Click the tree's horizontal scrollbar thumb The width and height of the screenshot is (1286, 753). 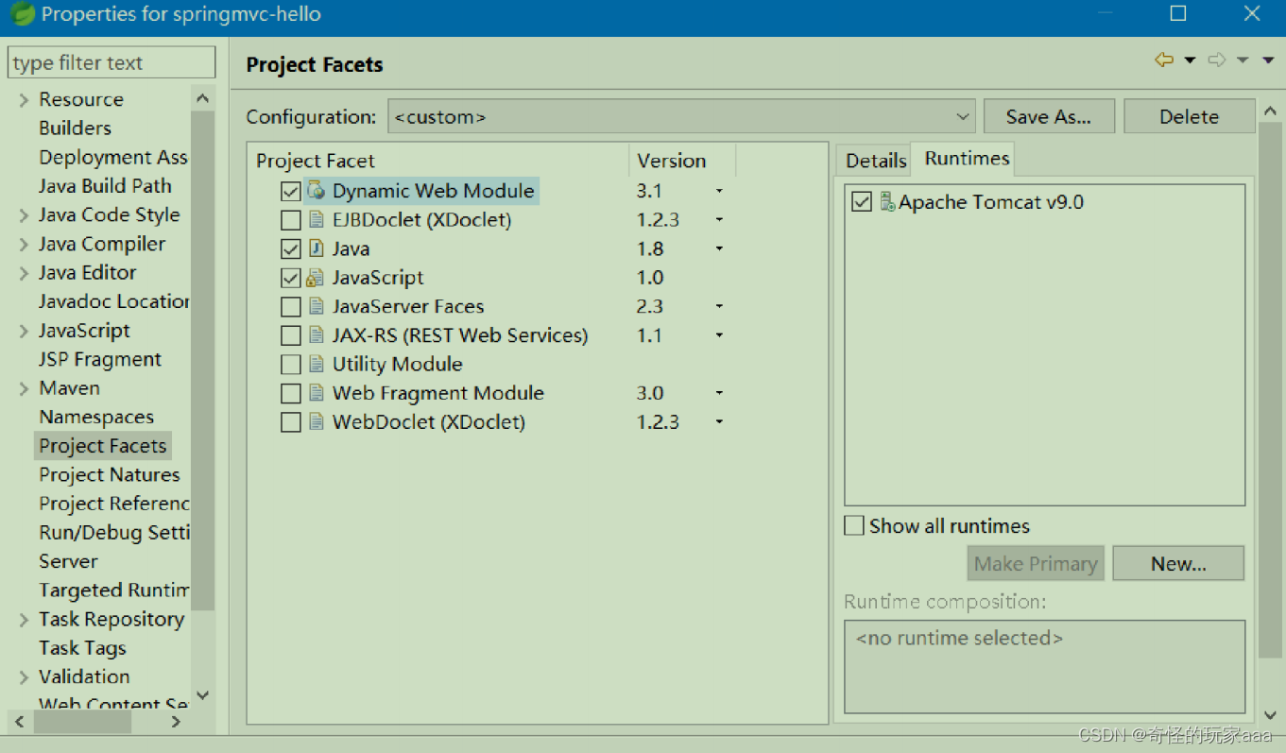[x=82, y=721]
